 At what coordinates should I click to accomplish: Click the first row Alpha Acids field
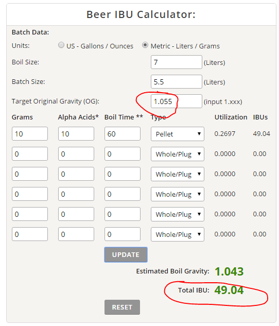(x=76, y=134)
